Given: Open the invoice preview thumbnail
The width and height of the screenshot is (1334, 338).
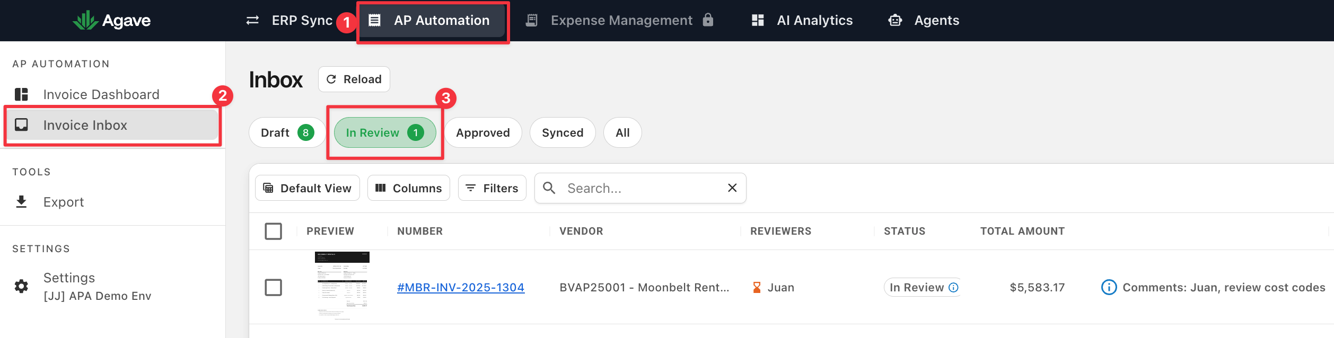Looking at the screenshot, I should [342, 286].
